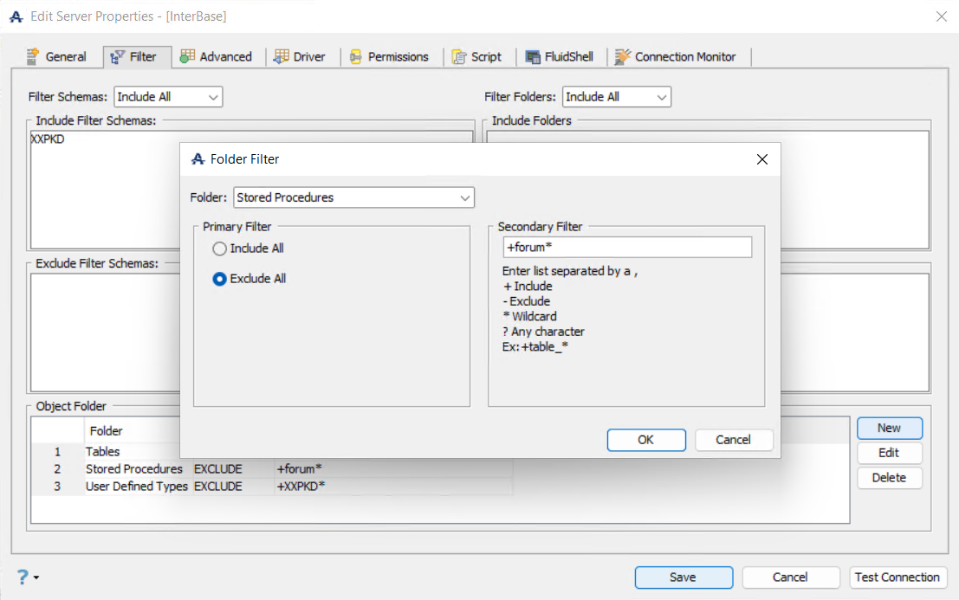Select the User Defined Types folder row

[x=137, y=487]
